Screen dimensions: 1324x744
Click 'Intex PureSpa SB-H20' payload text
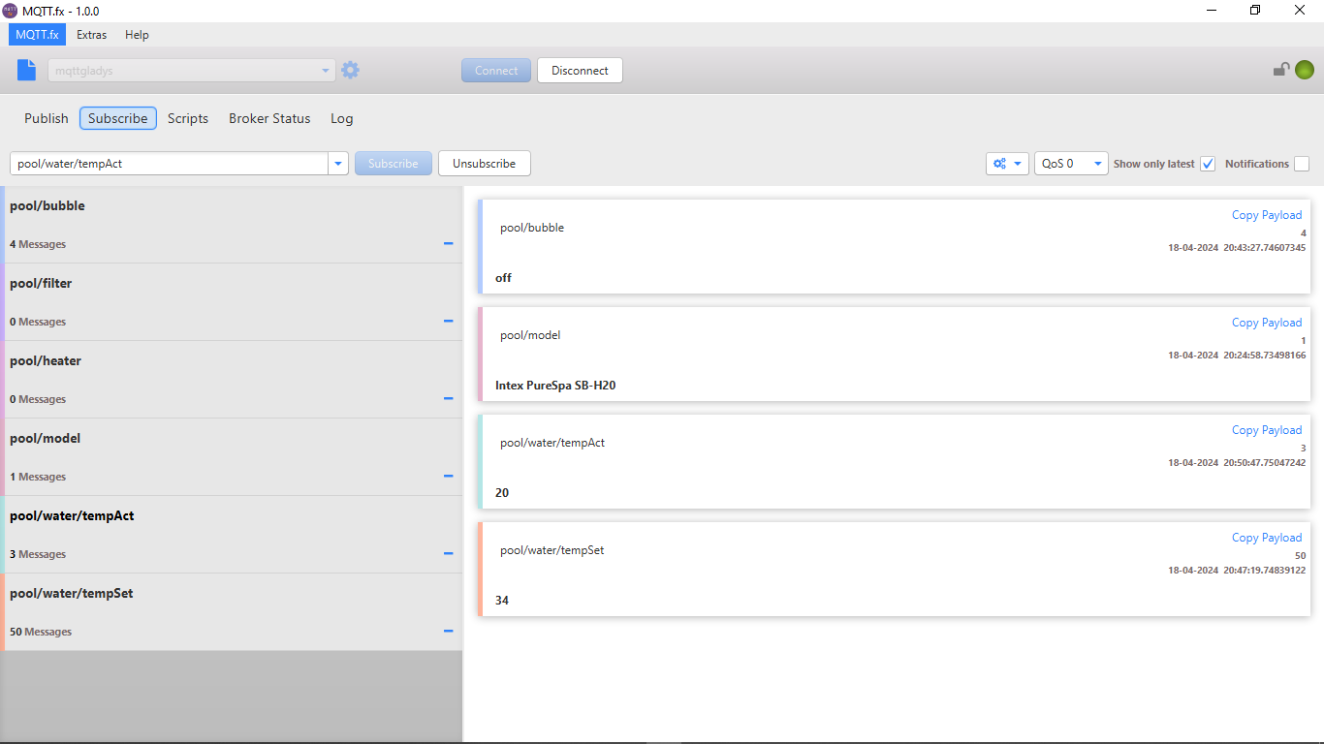tap(555, 386)
